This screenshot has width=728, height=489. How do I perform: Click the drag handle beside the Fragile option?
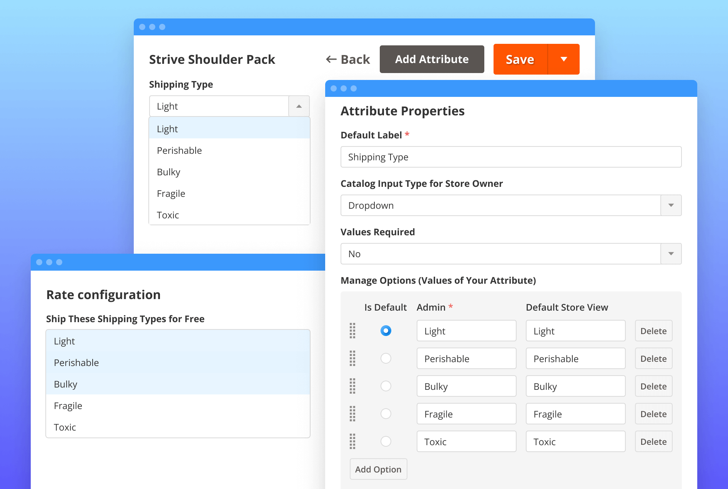coord(353,414)
